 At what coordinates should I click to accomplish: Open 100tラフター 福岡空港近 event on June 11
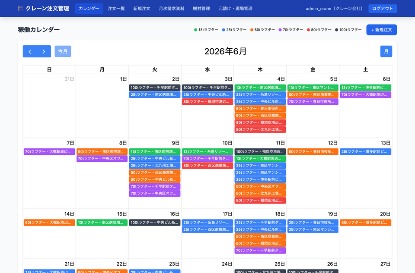tap(260, 151)
